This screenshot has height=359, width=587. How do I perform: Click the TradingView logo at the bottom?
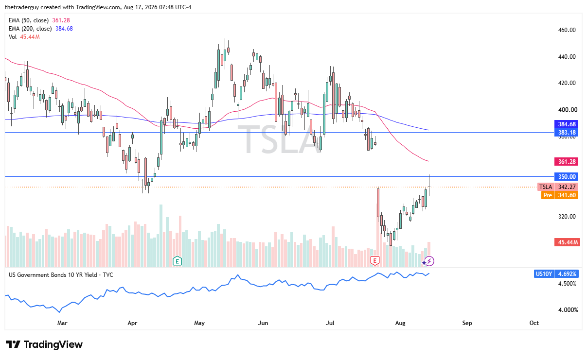[x=44, y=344]
